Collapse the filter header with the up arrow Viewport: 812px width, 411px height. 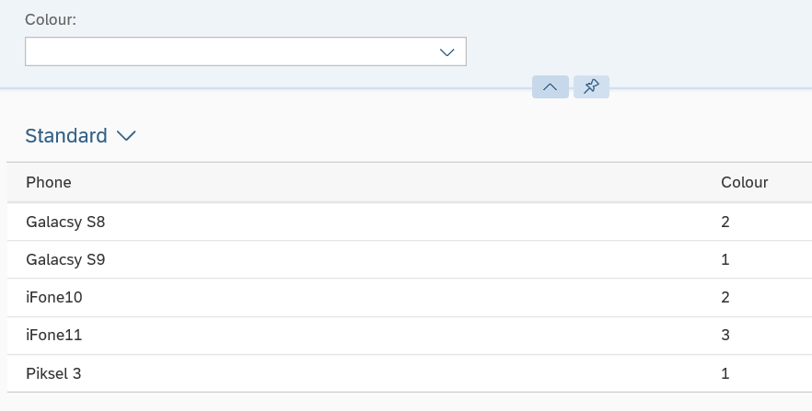(x=550, y=86)
